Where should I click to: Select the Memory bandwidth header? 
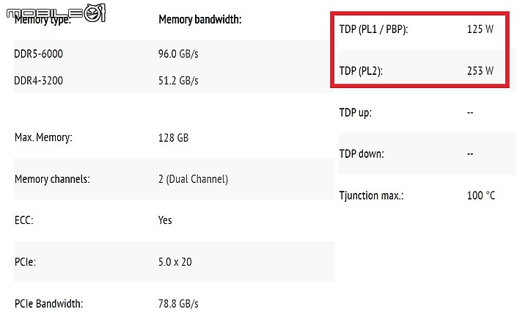(x=200, y=20)
